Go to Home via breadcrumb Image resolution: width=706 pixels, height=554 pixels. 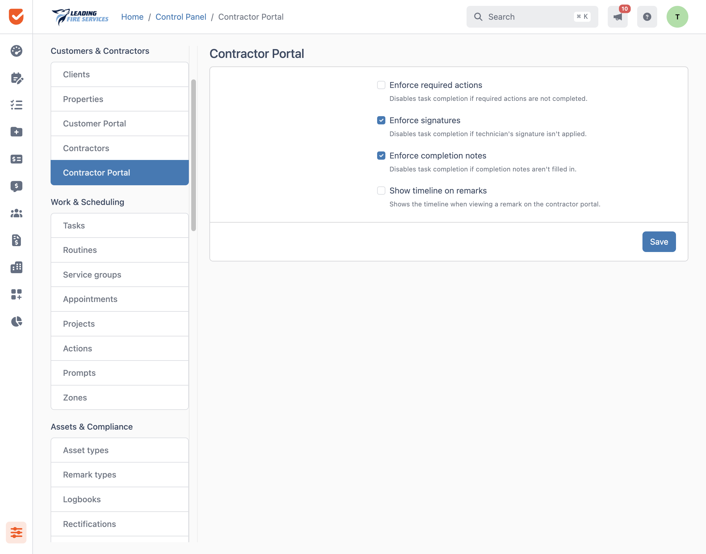coord(132,17)
